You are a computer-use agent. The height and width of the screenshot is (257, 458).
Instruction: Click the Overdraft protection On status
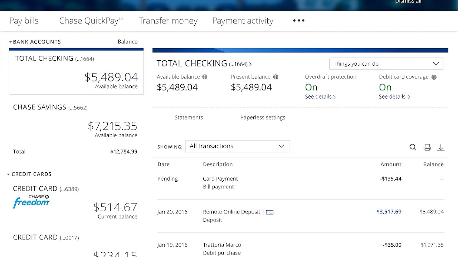311,87
